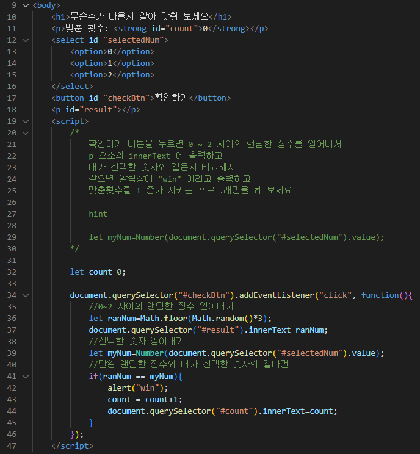The image size is (420, 454).
Task: Collapse the if block fold on line 41
Action: (26, 377)
